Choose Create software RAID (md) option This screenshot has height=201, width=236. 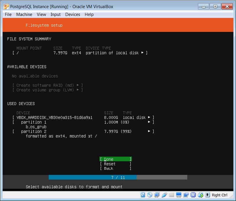tap(48, 85)
